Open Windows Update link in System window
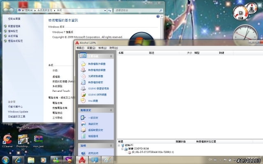Screen dimensions: 263x164 coord(18,112)
